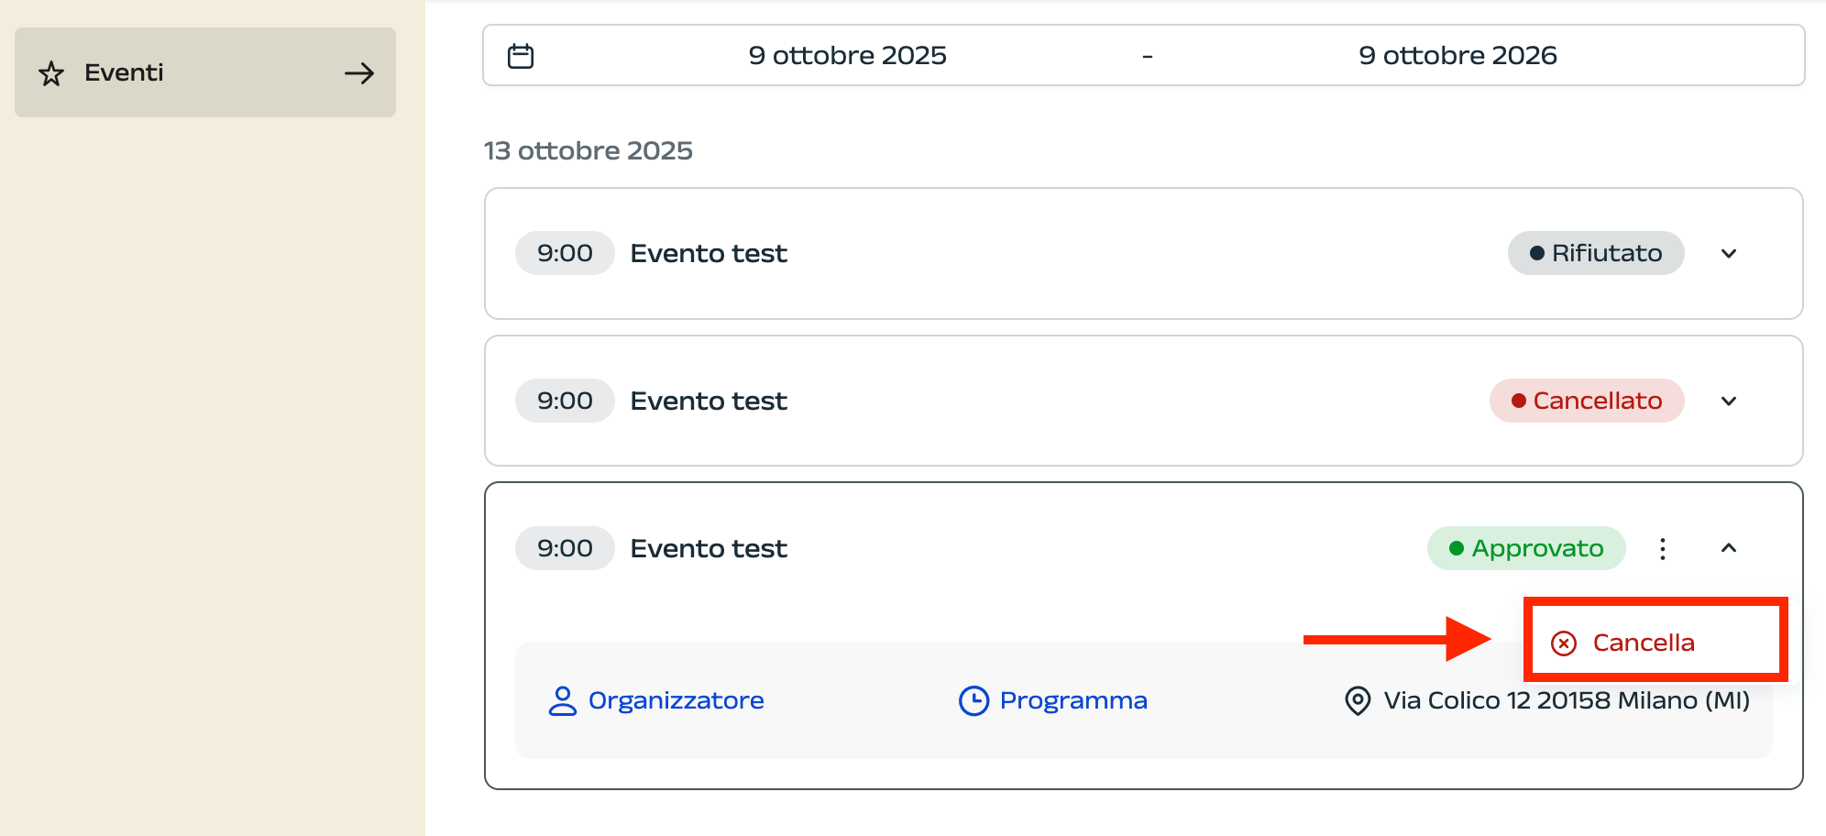Viewport: 1826px width, 836px height.
Task: Expand the Rifiutato event card
Action: click(x=1729, y=254)
